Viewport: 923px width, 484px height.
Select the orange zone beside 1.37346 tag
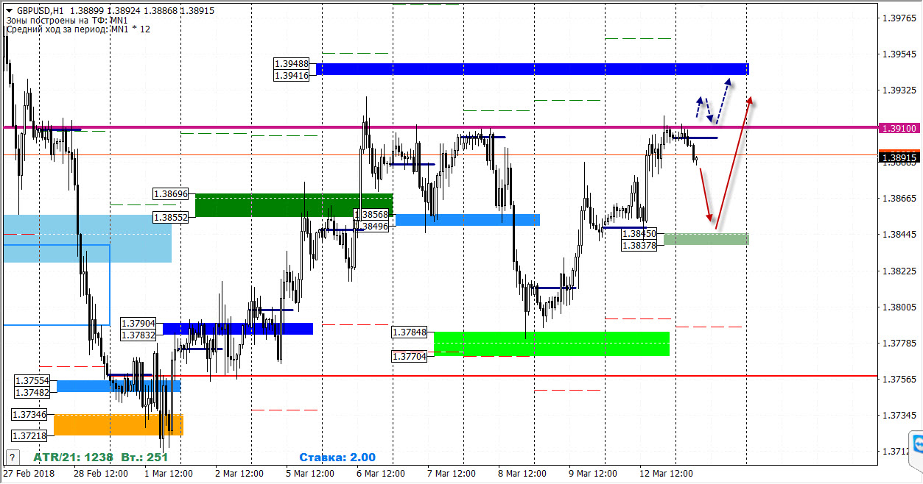pyautogui.click(x=119, y=425)
